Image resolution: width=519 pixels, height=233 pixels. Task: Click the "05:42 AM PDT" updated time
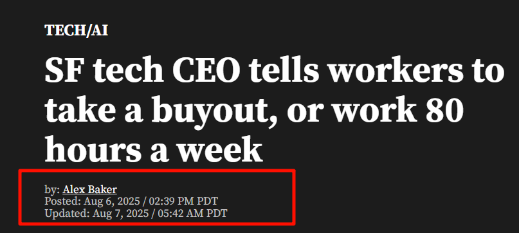[193, 213]
